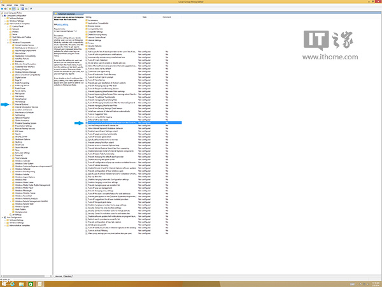
Task: Click the Local Computer Policy root icon
Action: [2, 13]
